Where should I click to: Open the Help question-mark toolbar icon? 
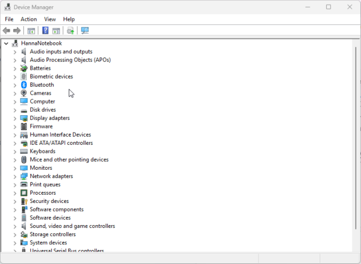pos(45,30)
